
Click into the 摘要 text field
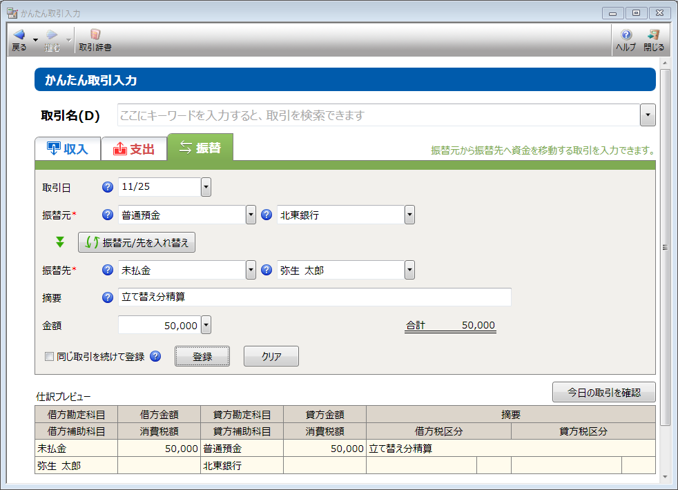coord(314,297)
